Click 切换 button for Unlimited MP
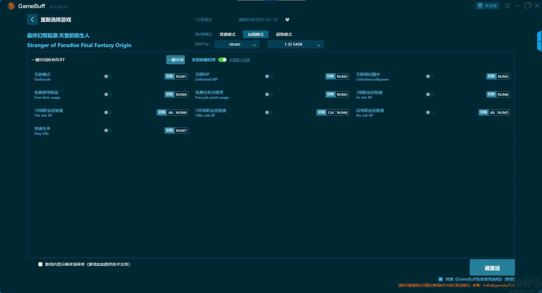 331,76
